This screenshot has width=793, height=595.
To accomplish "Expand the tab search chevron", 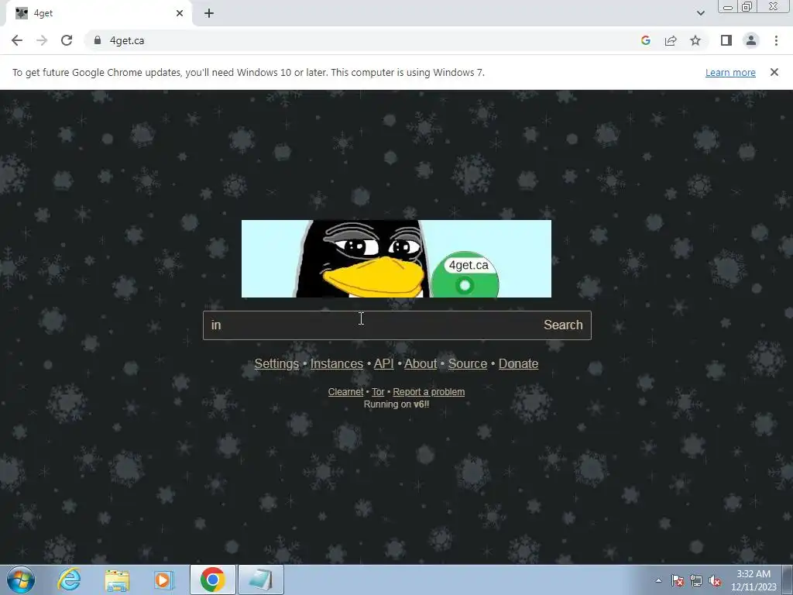I will 700,13.
